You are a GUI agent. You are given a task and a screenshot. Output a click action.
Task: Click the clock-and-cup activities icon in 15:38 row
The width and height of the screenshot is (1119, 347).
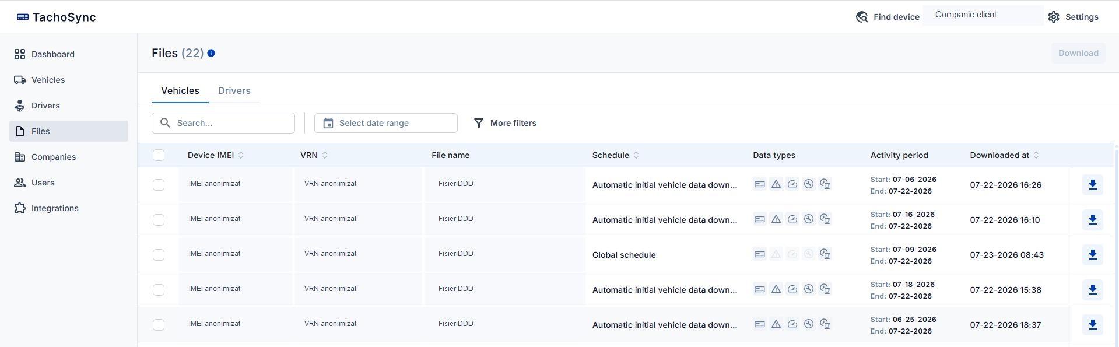[x=825, y=289]
